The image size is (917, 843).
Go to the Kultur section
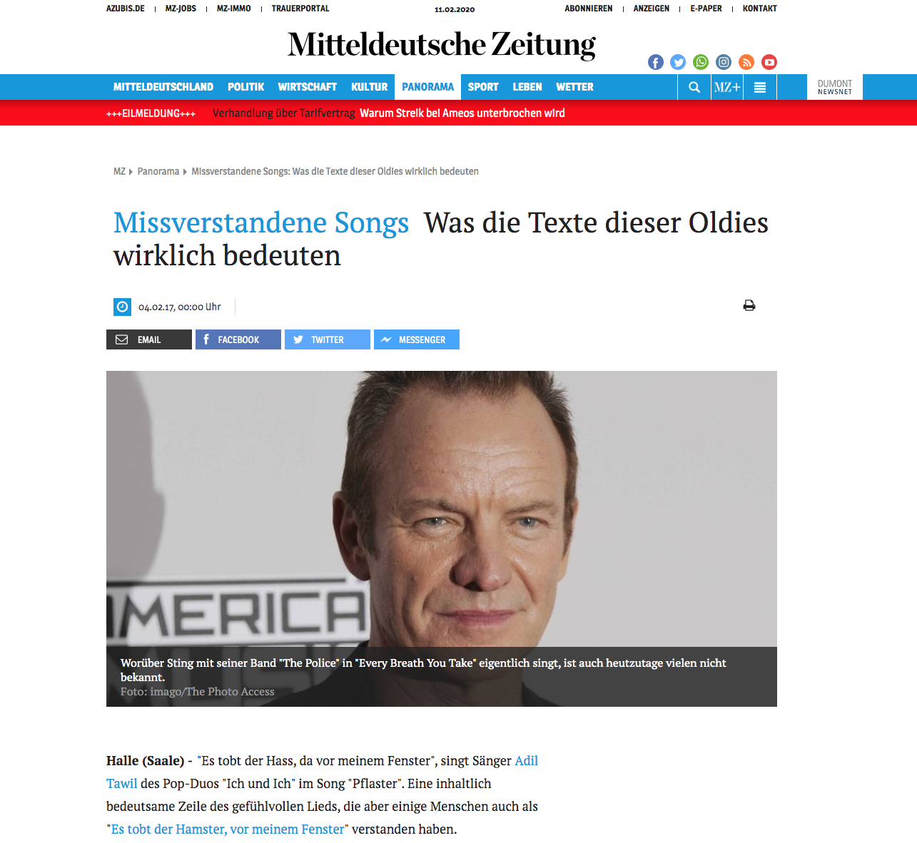tap(369, 87)
